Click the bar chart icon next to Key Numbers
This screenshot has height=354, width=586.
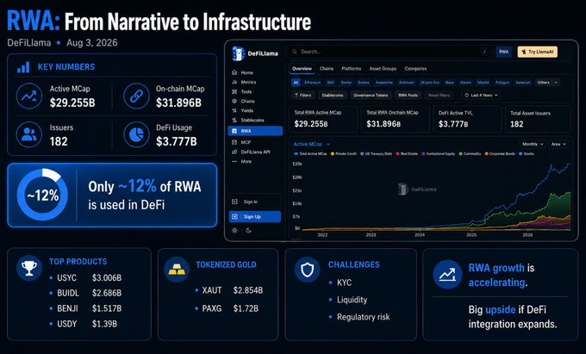23,67
